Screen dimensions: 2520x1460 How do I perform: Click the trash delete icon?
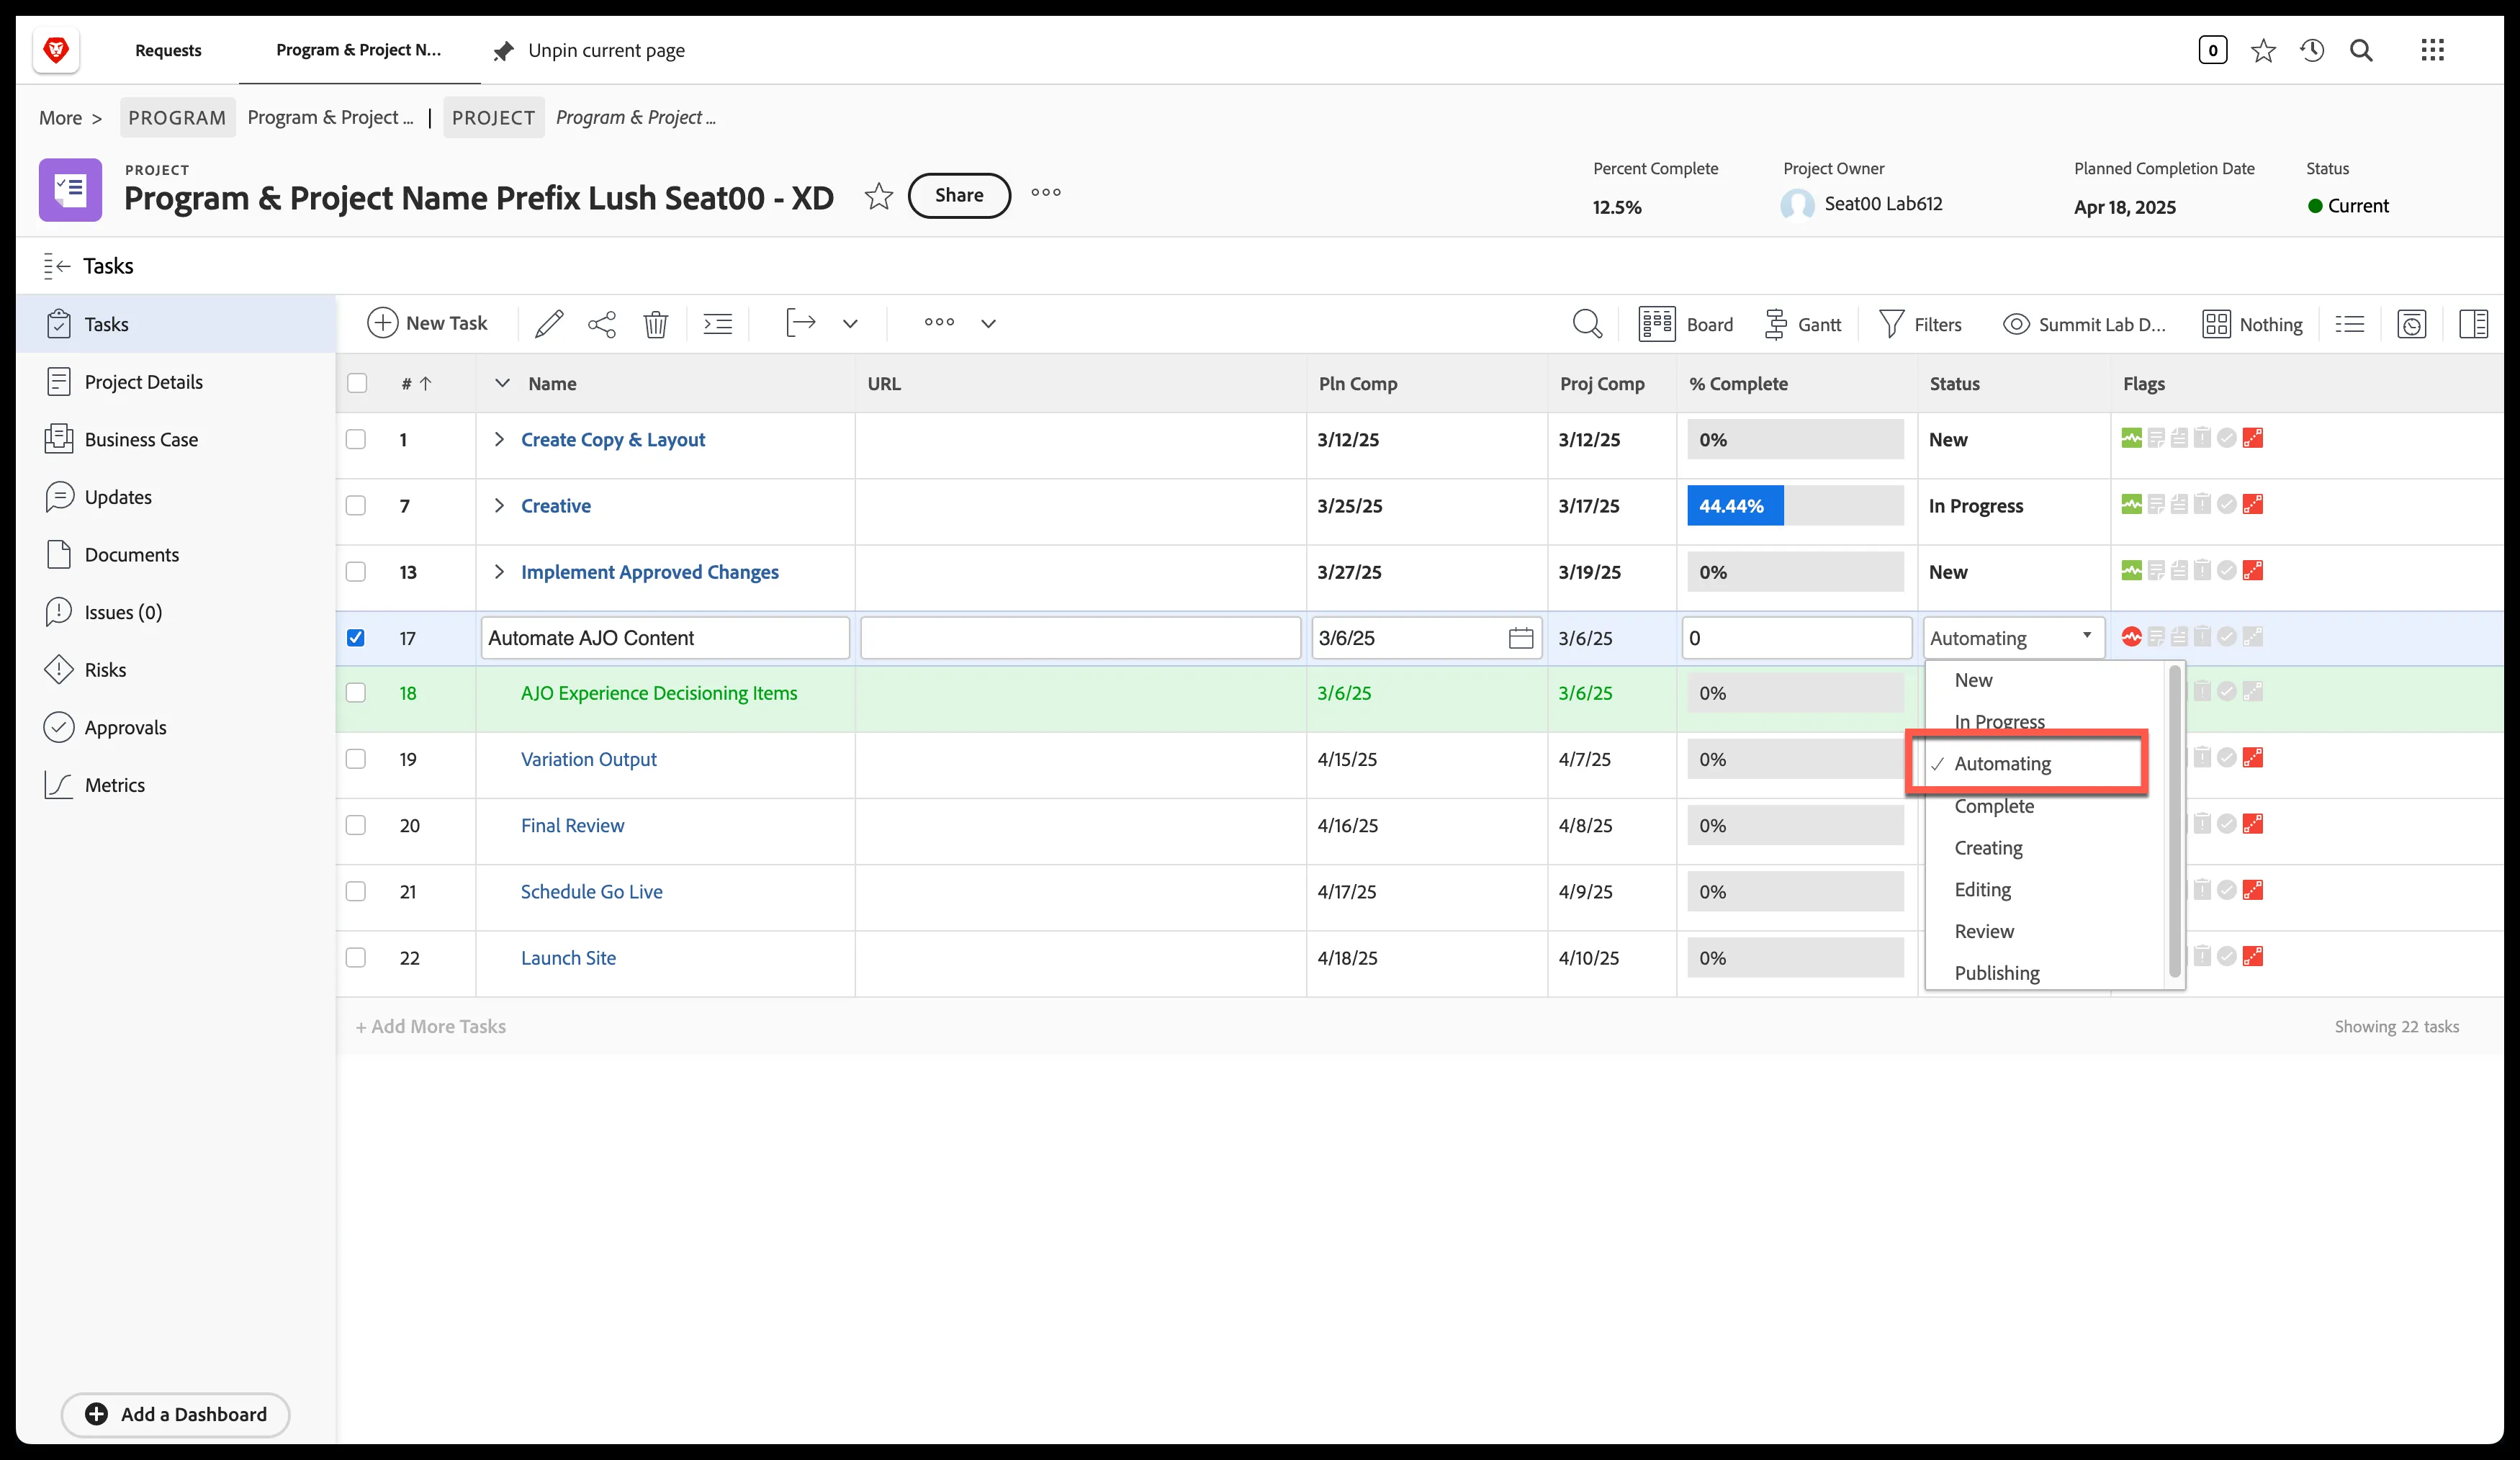pyautogui.click(x=656, y=324)
